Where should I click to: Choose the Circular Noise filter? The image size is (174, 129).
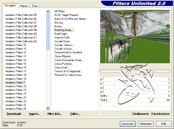(62, 41)
